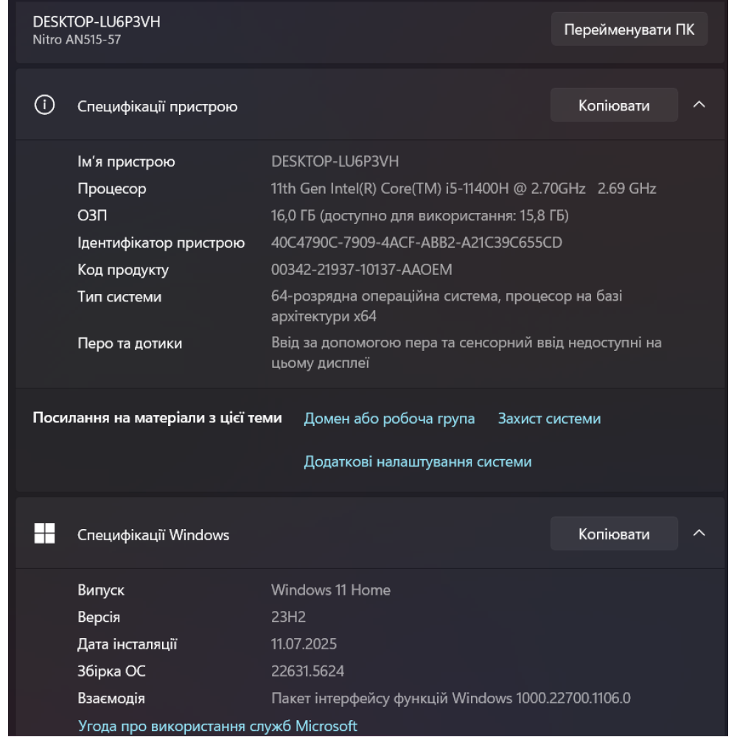This screenshot has width=737, height=737.
Task: Open the Захист системи link
Action: 549,419
